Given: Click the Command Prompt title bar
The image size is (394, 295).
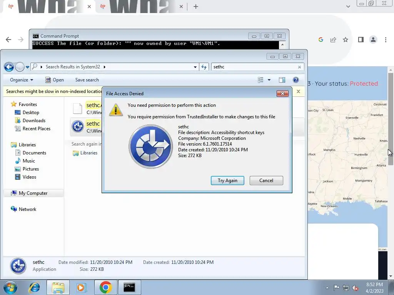Looking at the screenshot, I should (x=141, y=36).
